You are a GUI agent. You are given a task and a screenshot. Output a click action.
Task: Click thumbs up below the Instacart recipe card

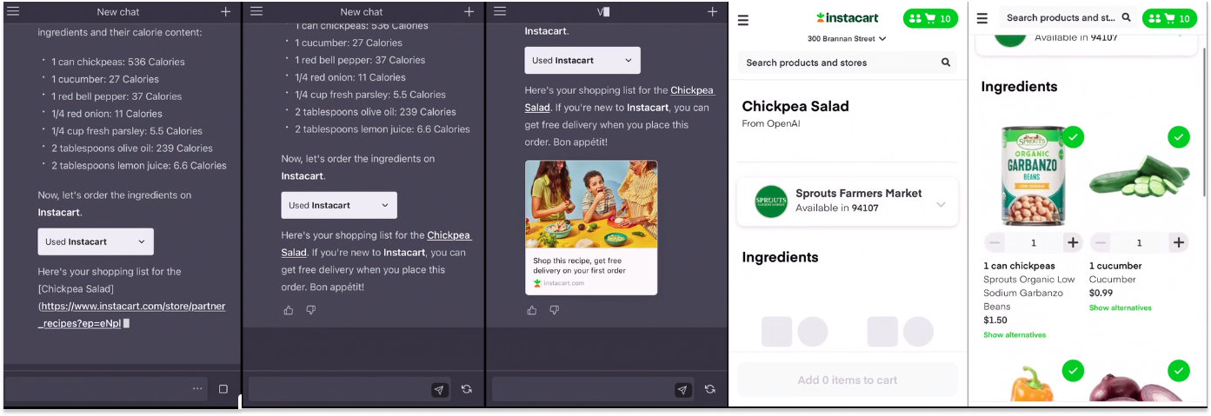pyautogui.click(x=532, y=310)
